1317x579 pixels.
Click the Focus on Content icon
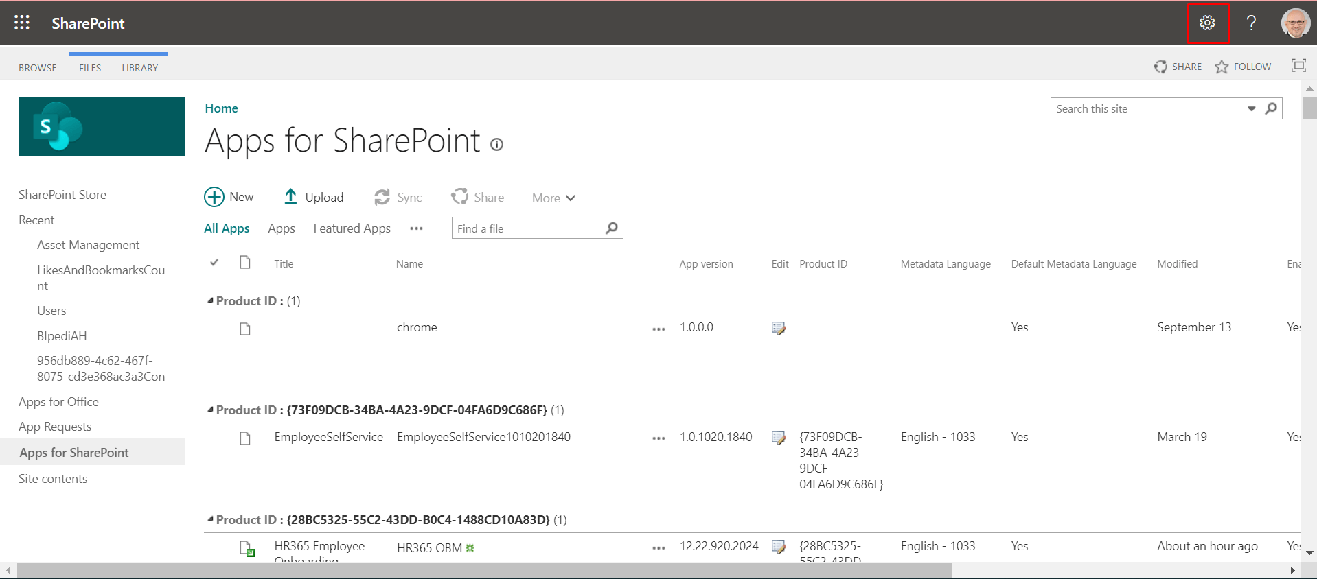1298,66
